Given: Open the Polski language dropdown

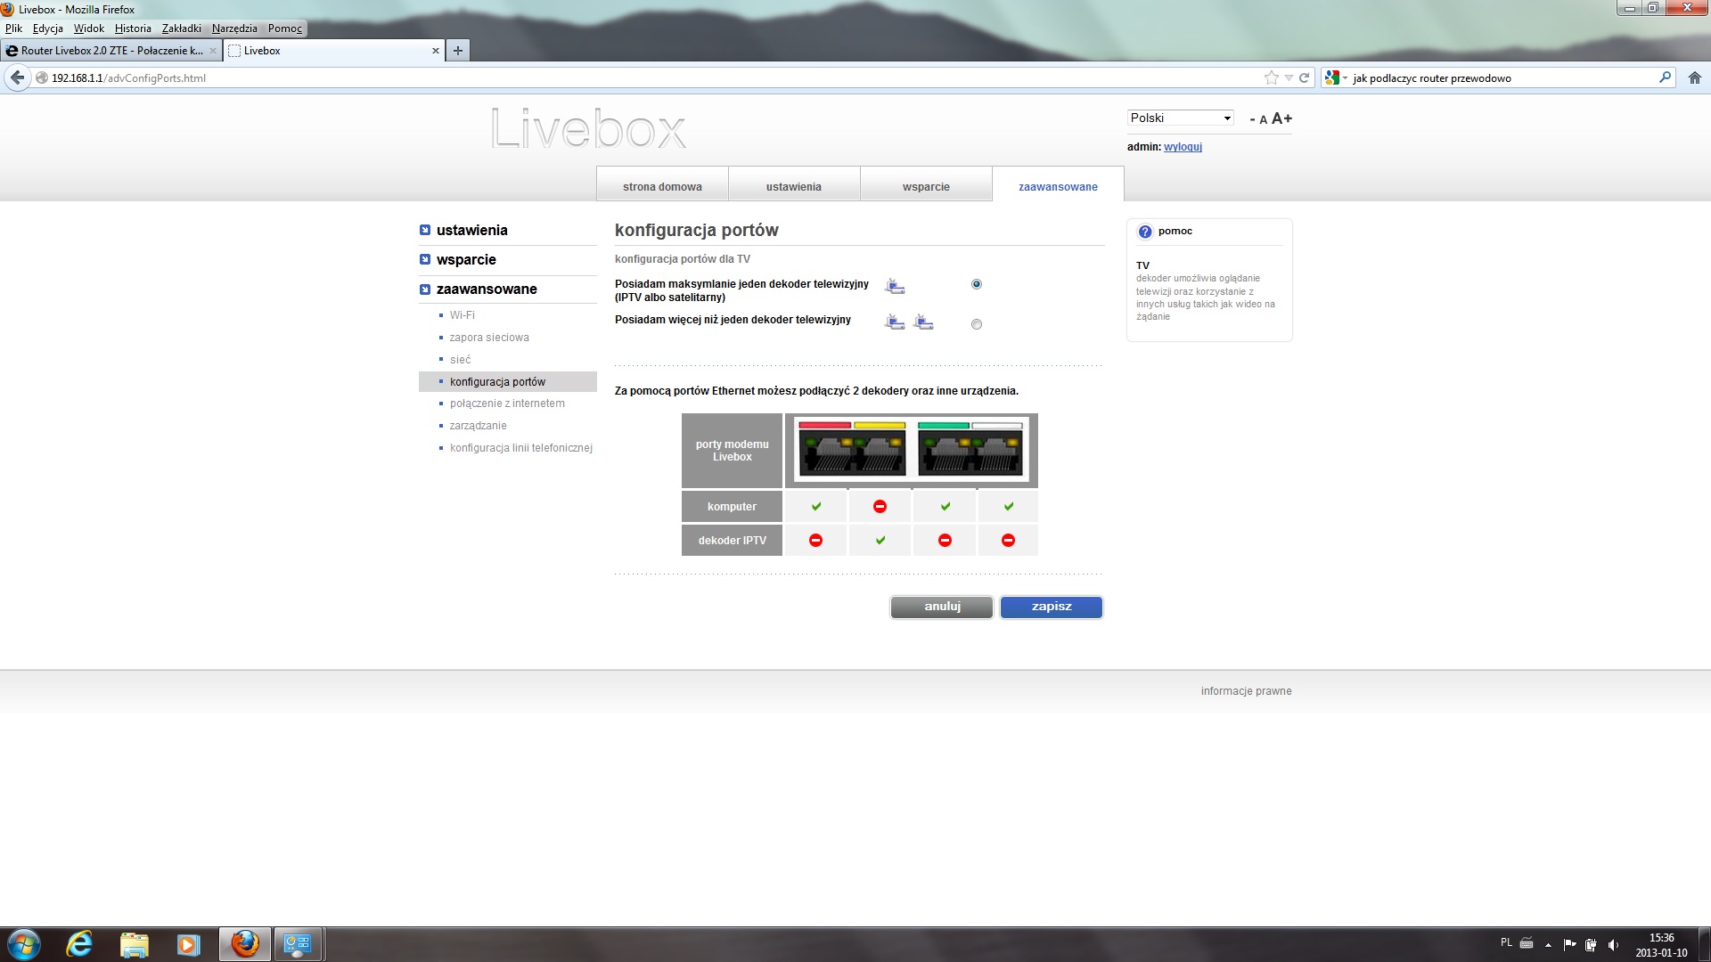Looking at the screenshot, I should (x=1180, y=118).
